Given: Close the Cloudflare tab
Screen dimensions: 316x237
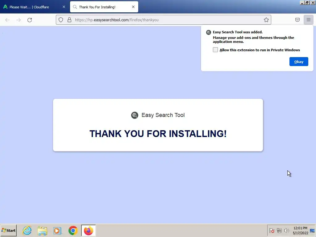Looking at the screenshot, I should pyautogui.click(x=64, y=7).
